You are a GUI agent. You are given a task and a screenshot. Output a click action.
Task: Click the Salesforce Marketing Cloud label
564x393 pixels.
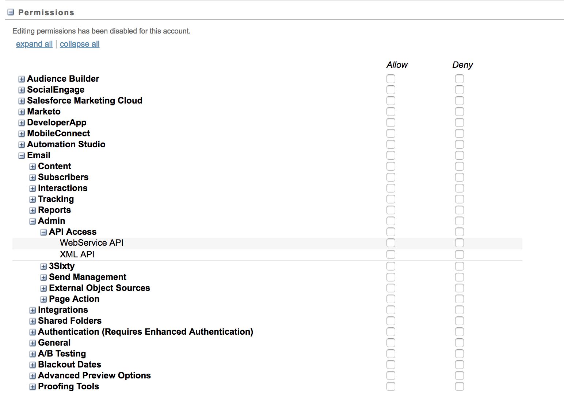point(85,101)
